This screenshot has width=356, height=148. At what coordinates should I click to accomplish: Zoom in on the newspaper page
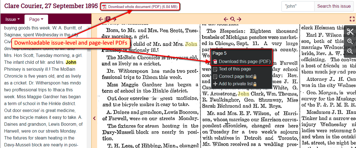(x=350, y=42)
